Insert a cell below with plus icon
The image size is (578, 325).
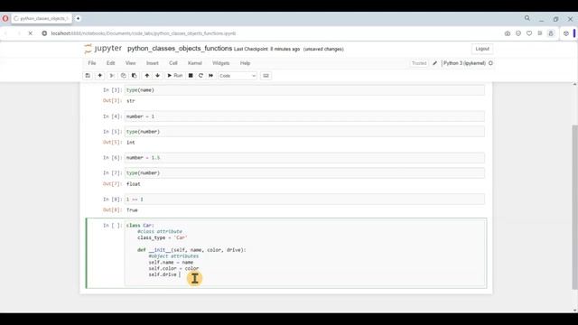pos(99,76)
